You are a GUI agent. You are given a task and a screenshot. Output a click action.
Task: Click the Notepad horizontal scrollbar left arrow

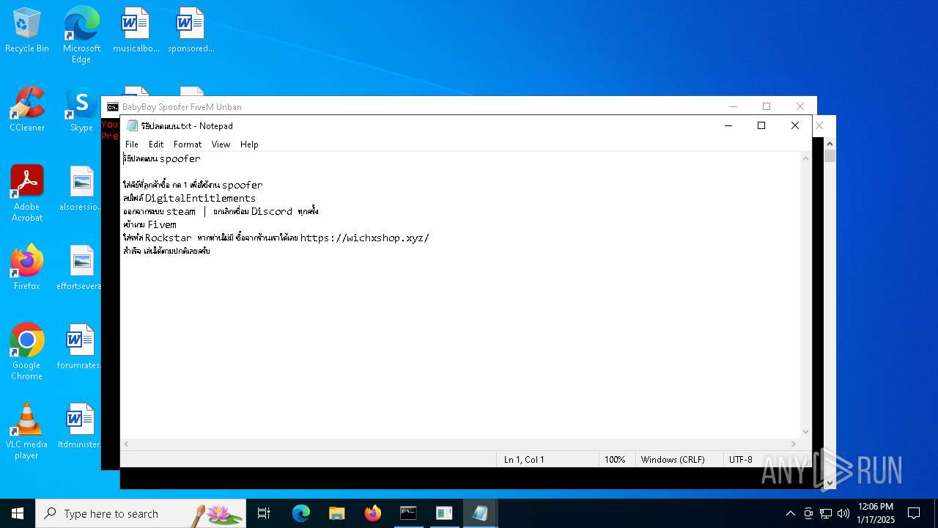click(126, 444)
